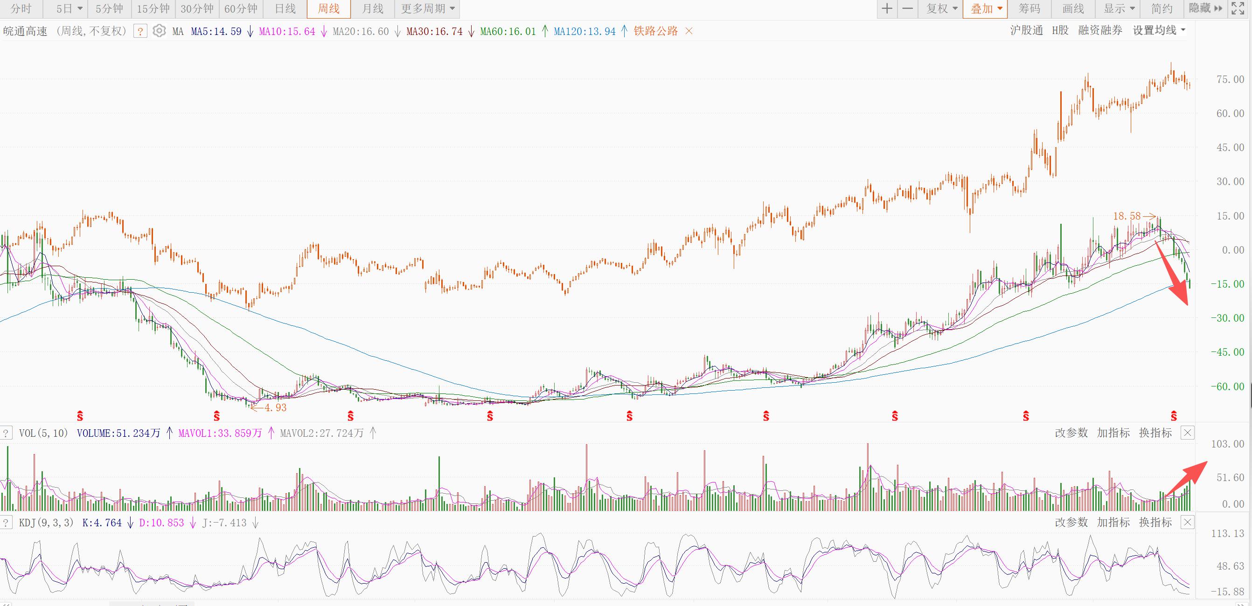Expand the 更多周期 dropdown

point(428,9)
